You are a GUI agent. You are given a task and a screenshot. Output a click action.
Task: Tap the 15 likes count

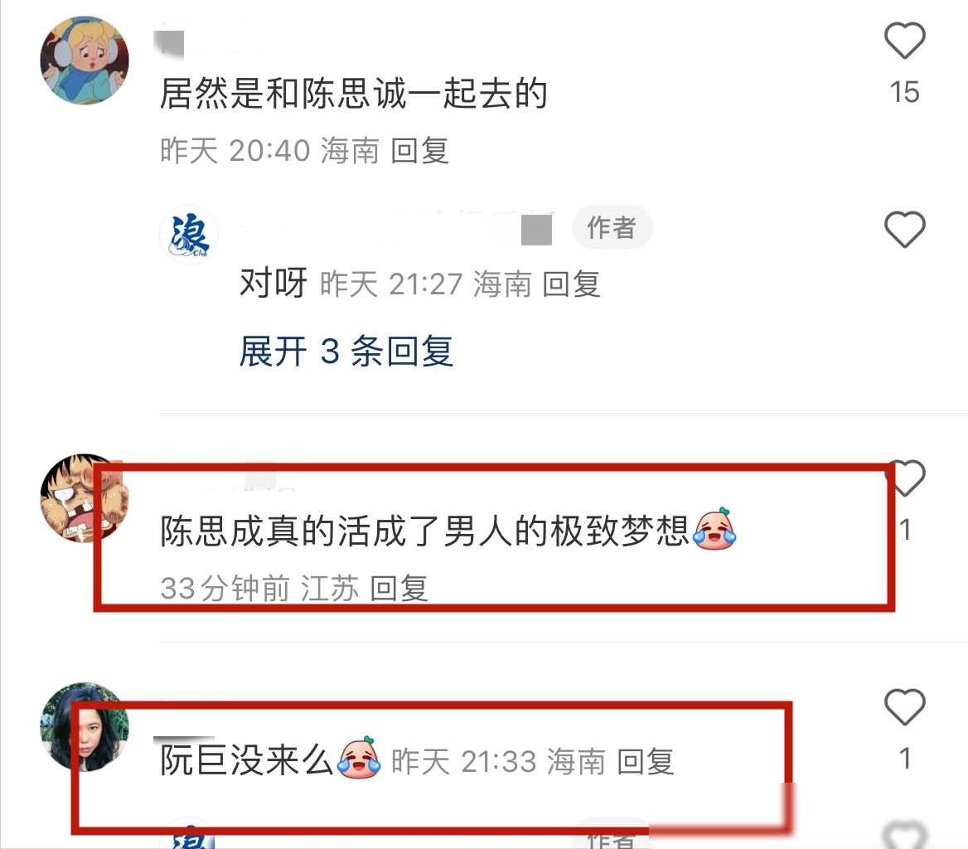[x=904, y=92]
